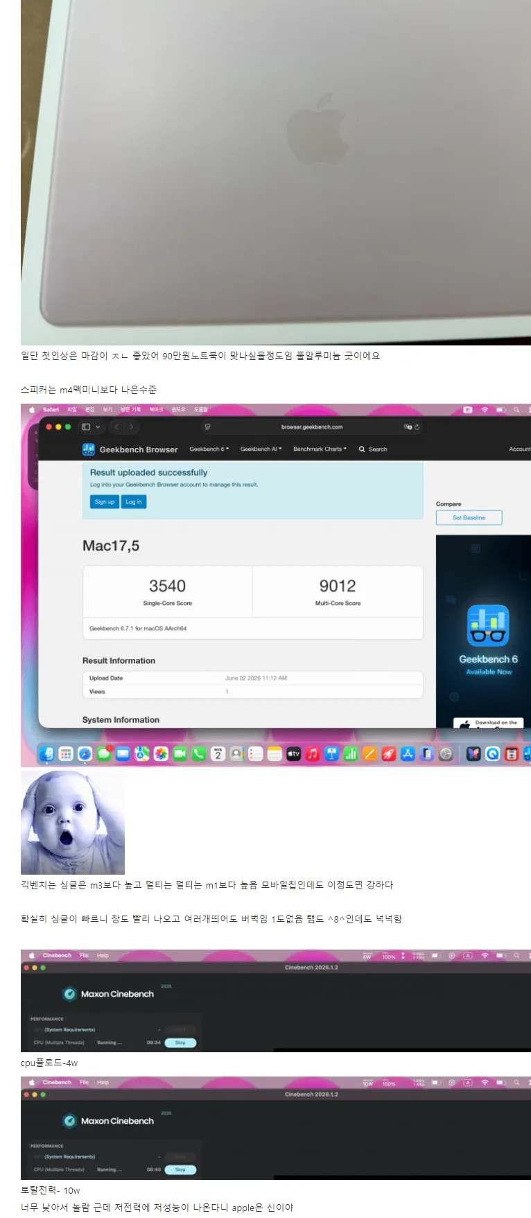Viewport: 531px width, 1218px height.
Task: Click the 'cpu풀로드-4w' caption
Action: (x=49, y=1063)
